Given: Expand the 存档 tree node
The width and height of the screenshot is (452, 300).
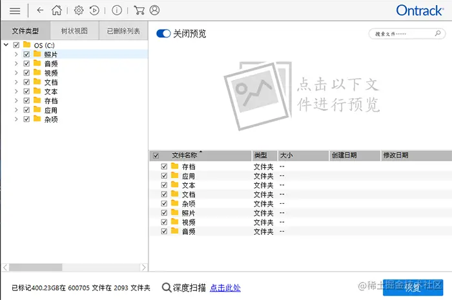Looking at the screenshot, I should tap(16, 101).
